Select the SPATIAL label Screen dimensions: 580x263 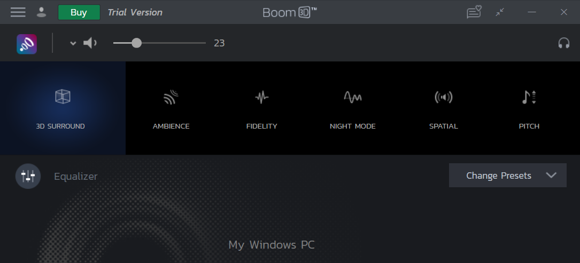[444, 126]
